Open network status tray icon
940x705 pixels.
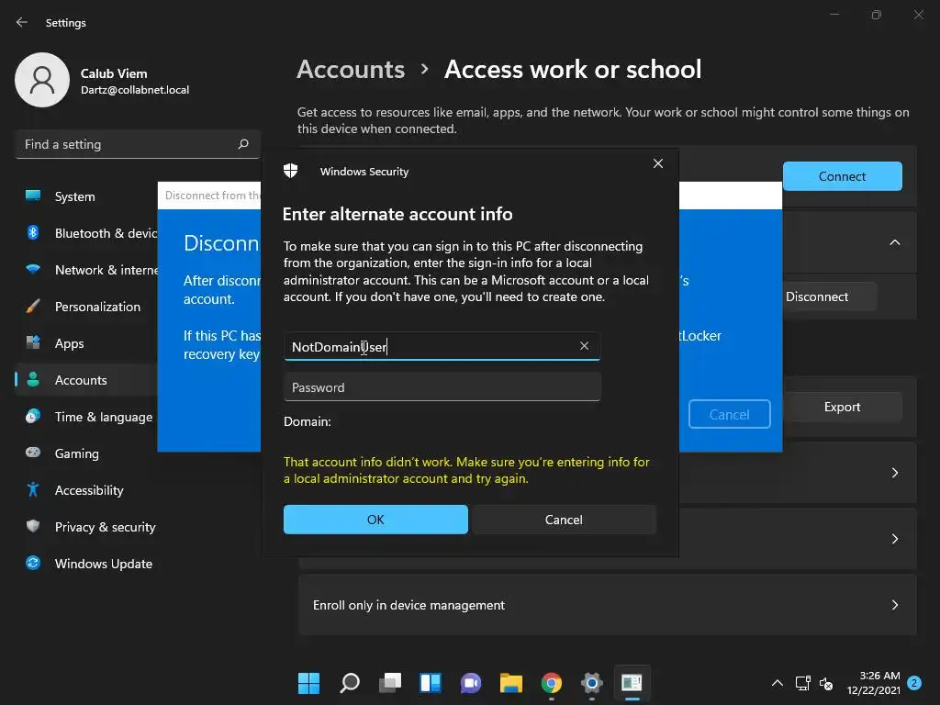pos(802,683)
